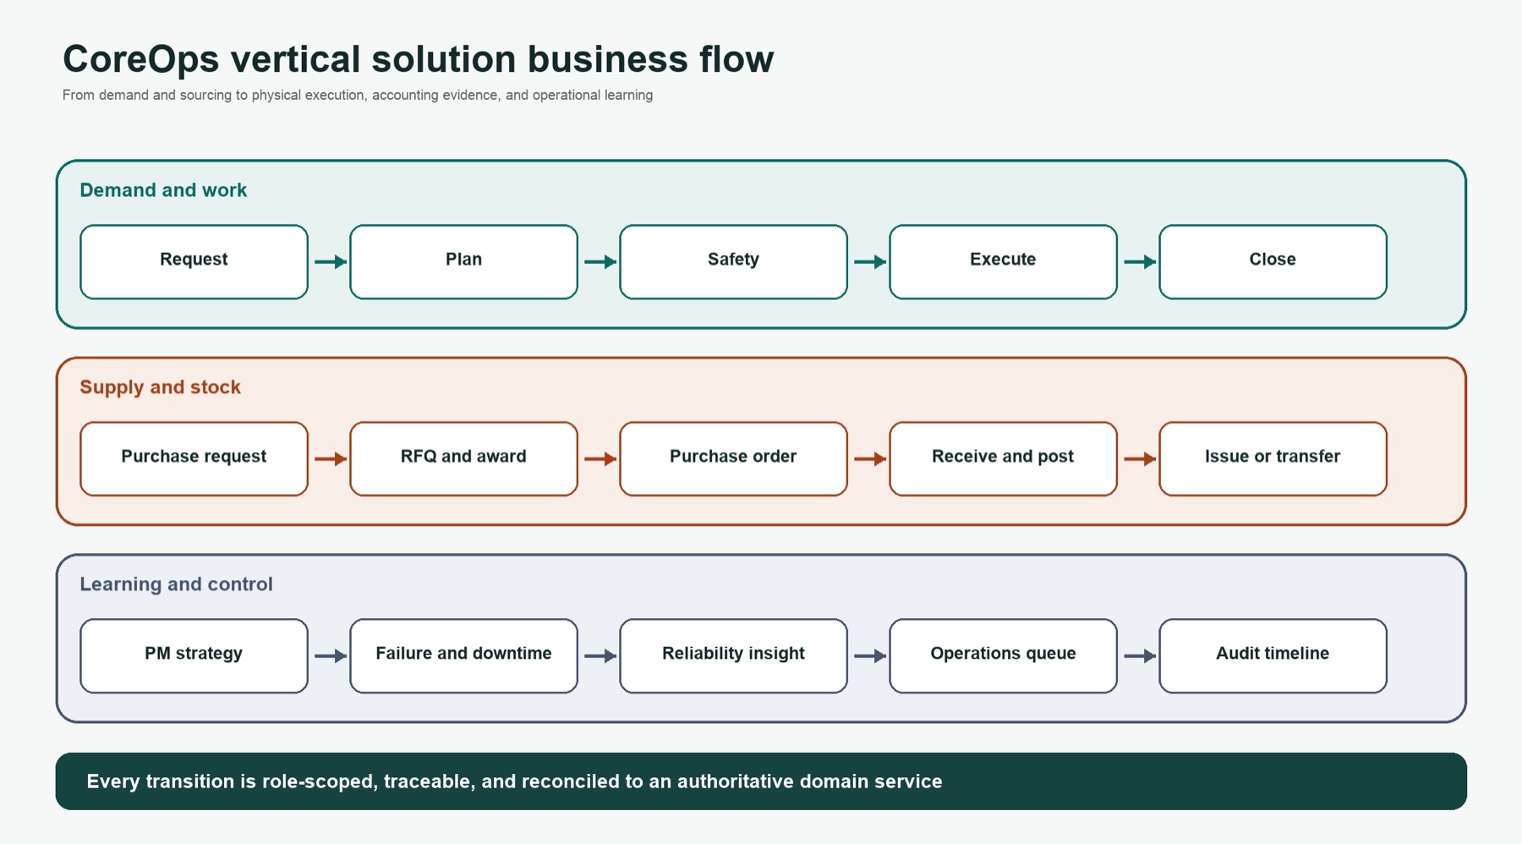The image size is (1522, 844).
Task: Click the arrow between Request and Plan
Action: 330,261
